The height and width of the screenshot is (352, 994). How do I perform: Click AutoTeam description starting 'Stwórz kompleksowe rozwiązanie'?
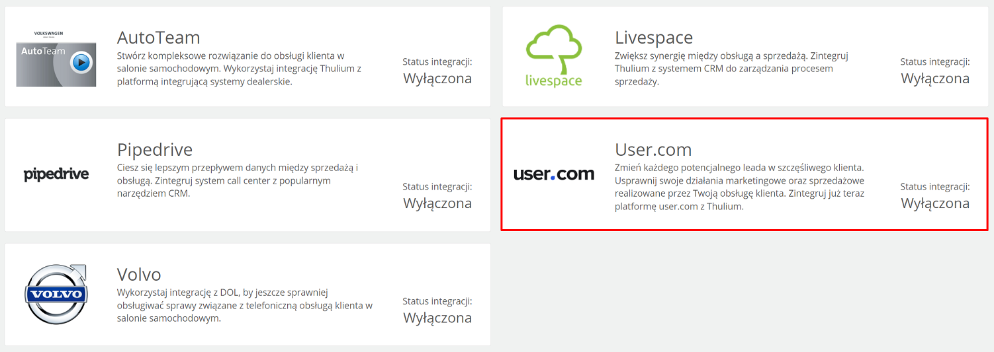pos(239,69)
